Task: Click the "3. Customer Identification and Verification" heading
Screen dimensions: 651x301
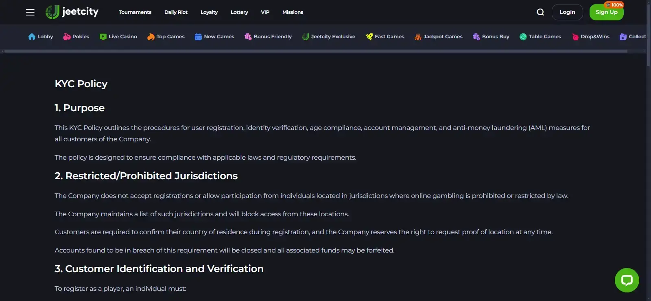Action: click(159, 269)
